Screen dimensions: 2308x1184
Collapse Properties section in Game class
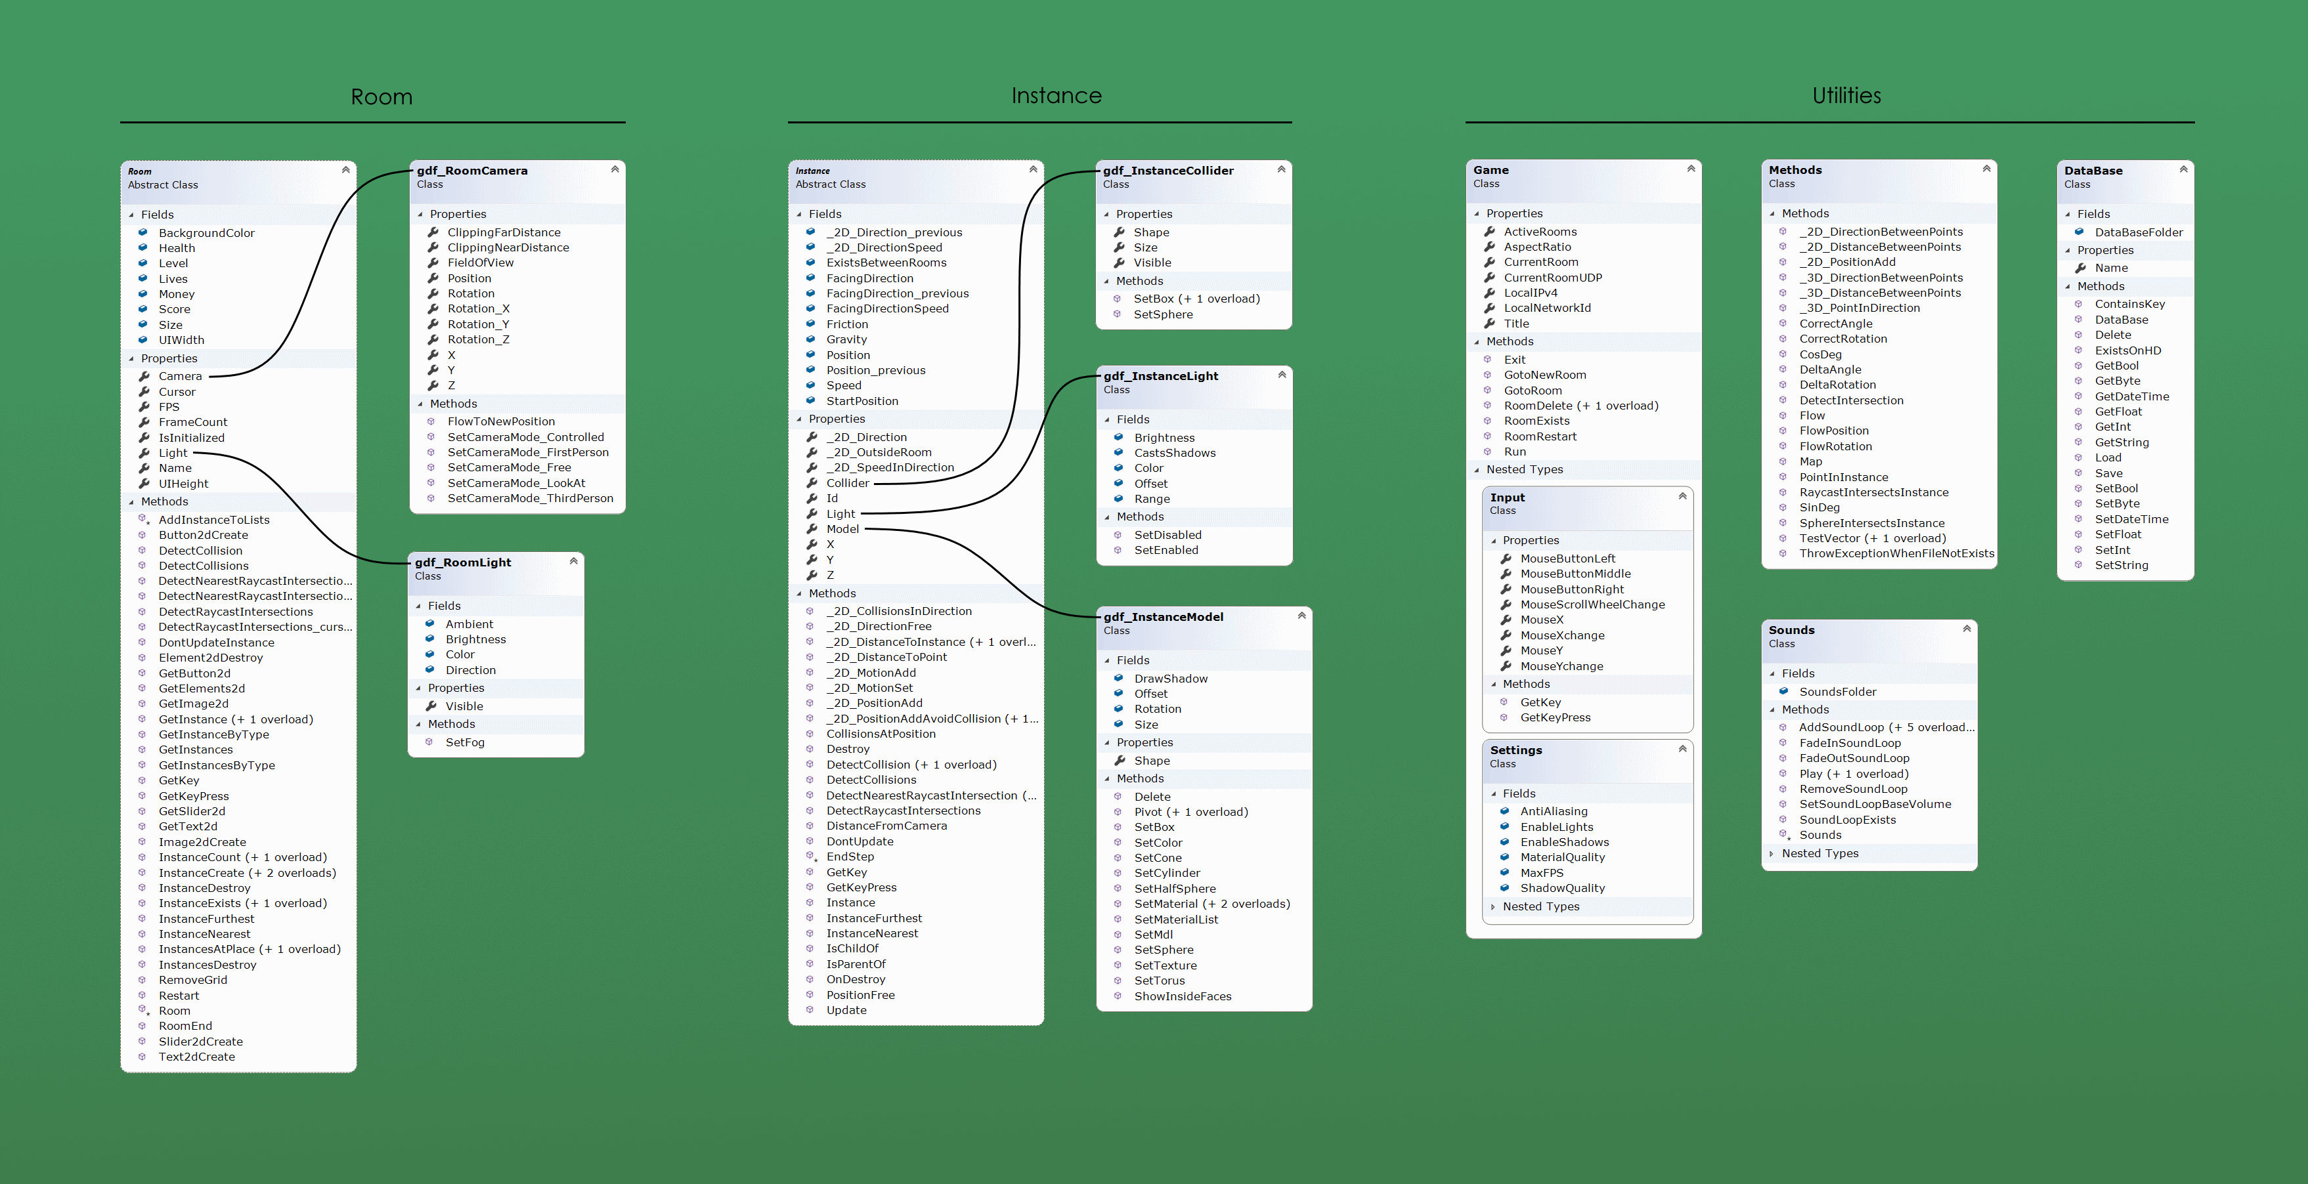[x=1477, y=213]
